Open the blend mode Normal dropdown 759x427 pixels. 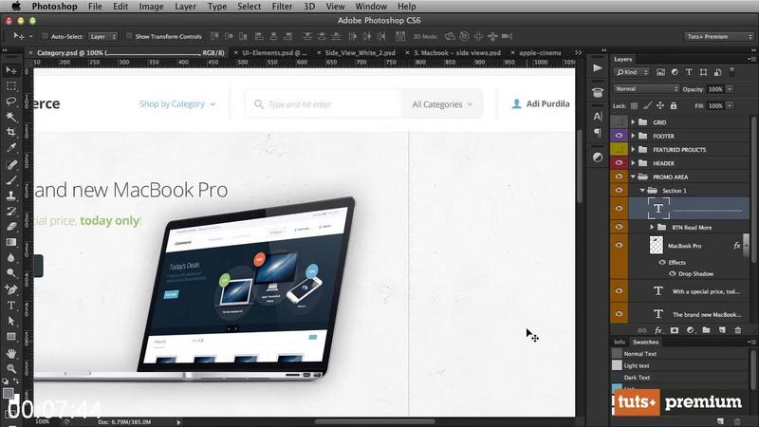(646, 88)
